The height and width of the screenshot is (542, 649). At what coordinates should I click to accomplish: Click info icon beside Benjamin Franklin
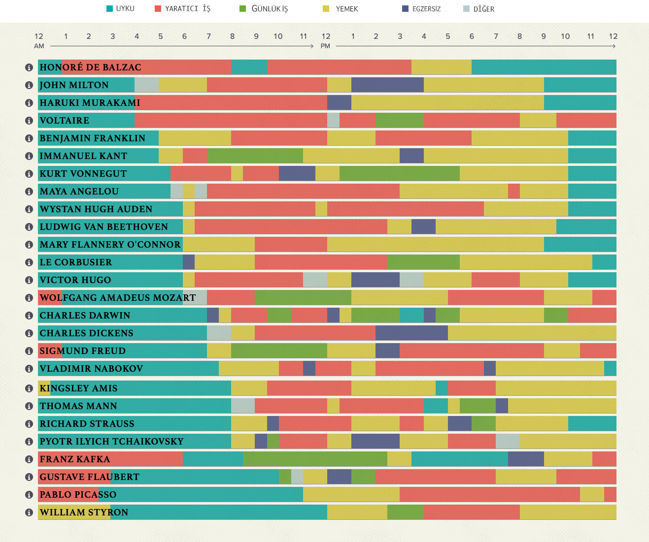pyautogui.click(x=29, y=138)
